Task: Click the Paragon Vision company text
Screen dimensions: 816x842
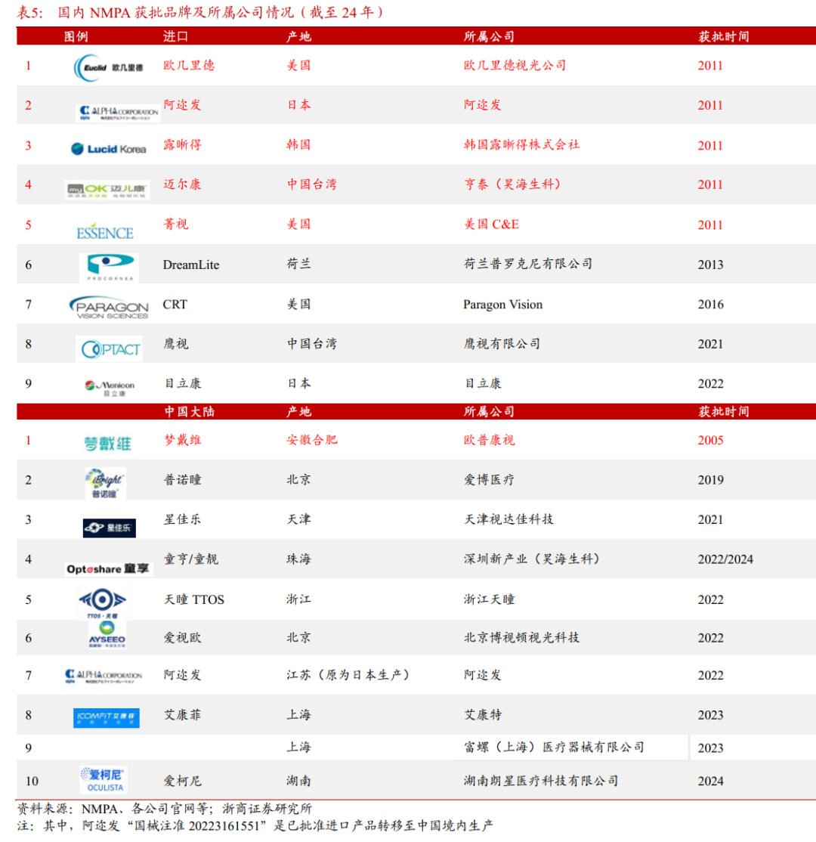Action: tap(503, 305)
